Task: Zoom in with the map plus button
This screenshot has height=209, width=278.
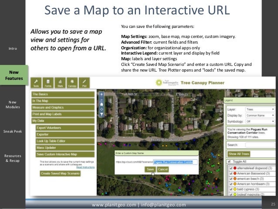Action: 102,94
